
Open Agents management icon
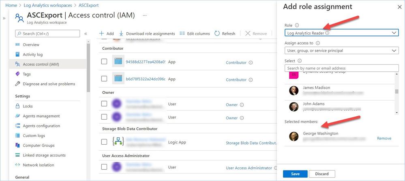(17, 116)
